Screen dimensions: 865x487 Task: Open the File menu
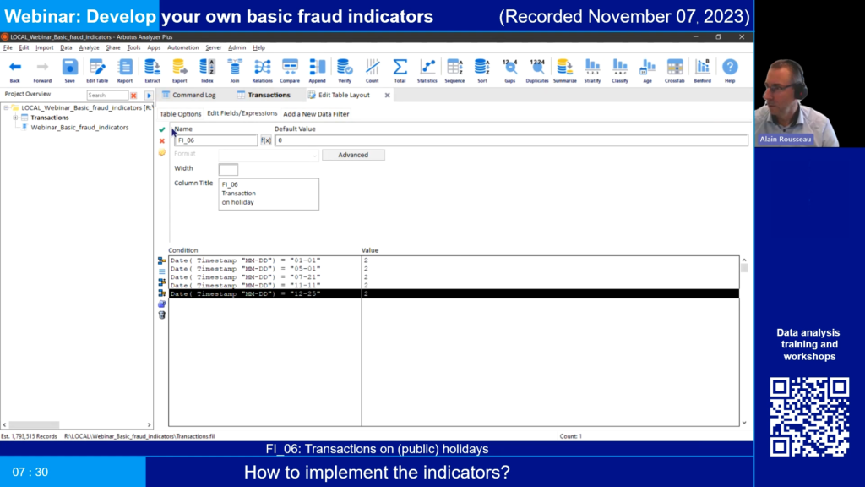8,47
